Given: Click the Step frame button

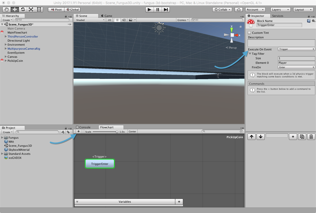Looking at the screenshot, I should [166, 10].
